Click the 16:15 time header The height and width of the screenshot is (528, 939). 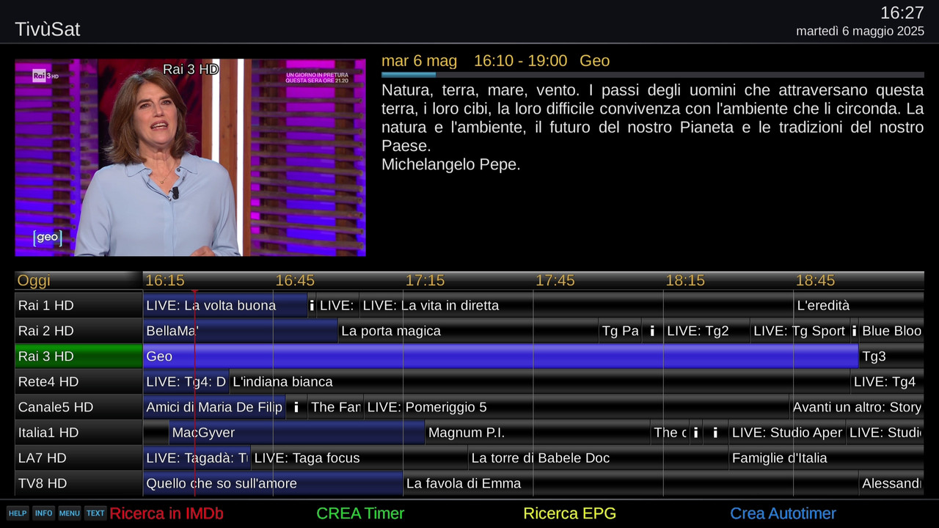pos(164,280)
